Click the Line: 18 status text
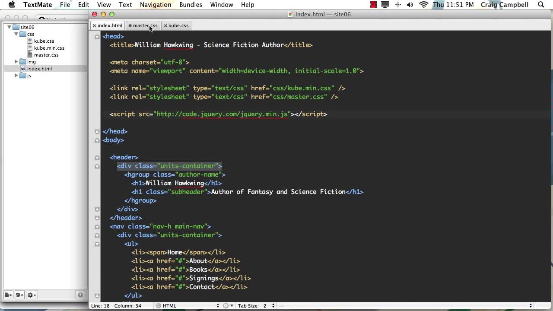553x311 pixels. click(x=100, y=306)
